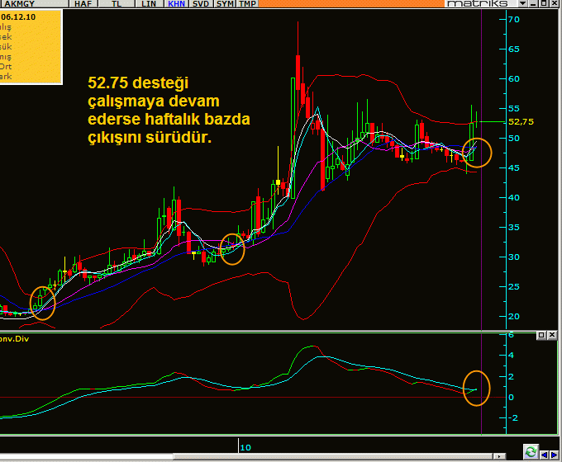The height and width of the screenshot is (462, 562).
Task: Click the orange circle on indicator crossover
Action: tap(477, 388)
